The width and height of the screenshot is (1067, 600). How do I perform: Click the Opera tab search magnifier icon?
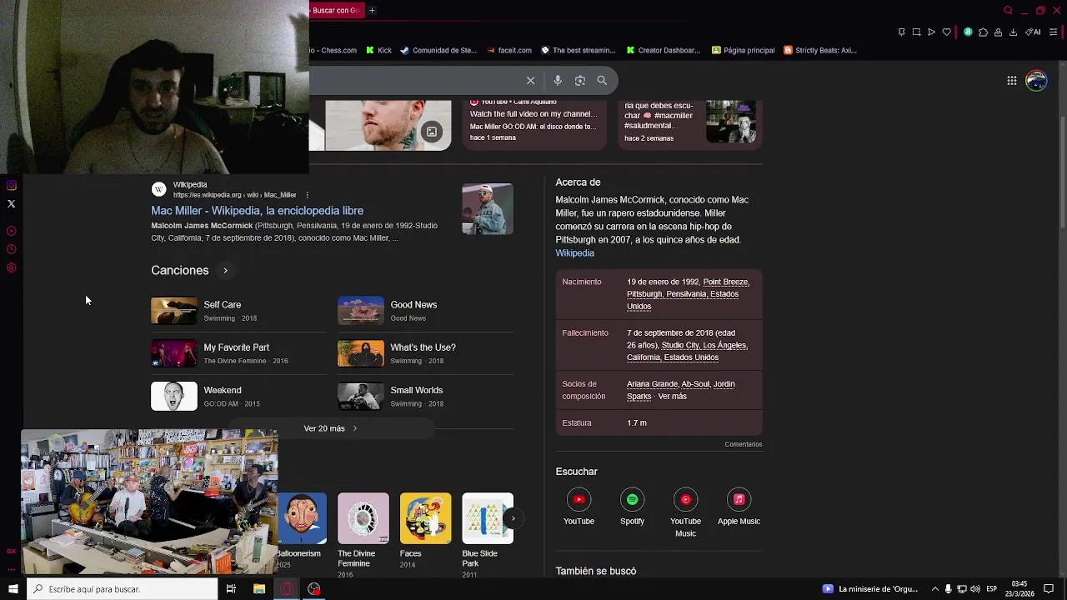pyautogui.click(x=1008, y=11)
